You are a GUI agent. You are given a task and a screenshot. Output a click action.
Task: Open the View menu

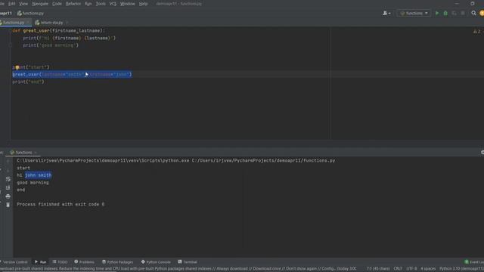point(23,4)
